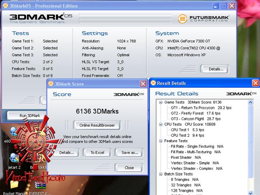Click Details in the Score window
The image size is (260, 195).
[x=67, y=153]
